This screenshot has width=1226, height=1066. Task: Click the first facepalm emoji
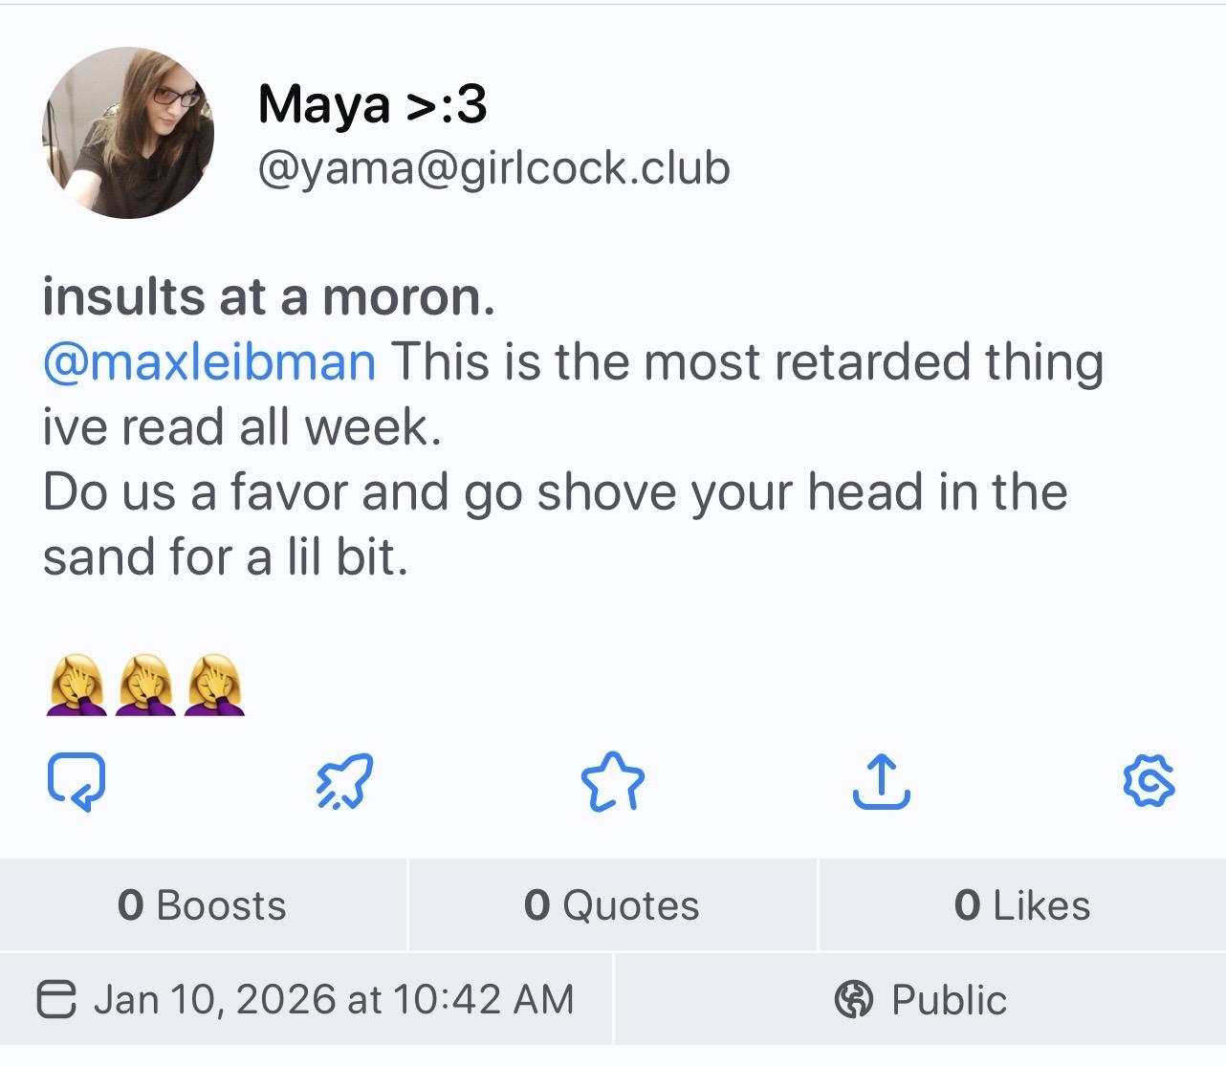[76, 685]
